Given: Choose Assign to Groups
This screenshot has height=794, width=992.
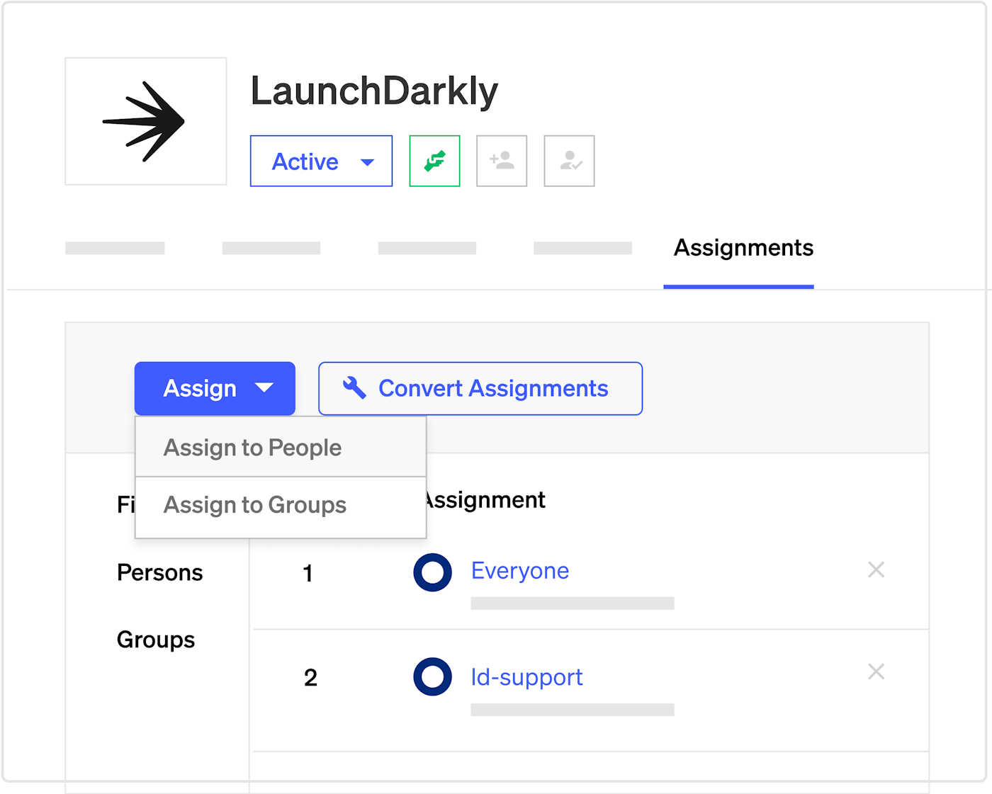Looking at the screenshot, I should pos(281,506).
